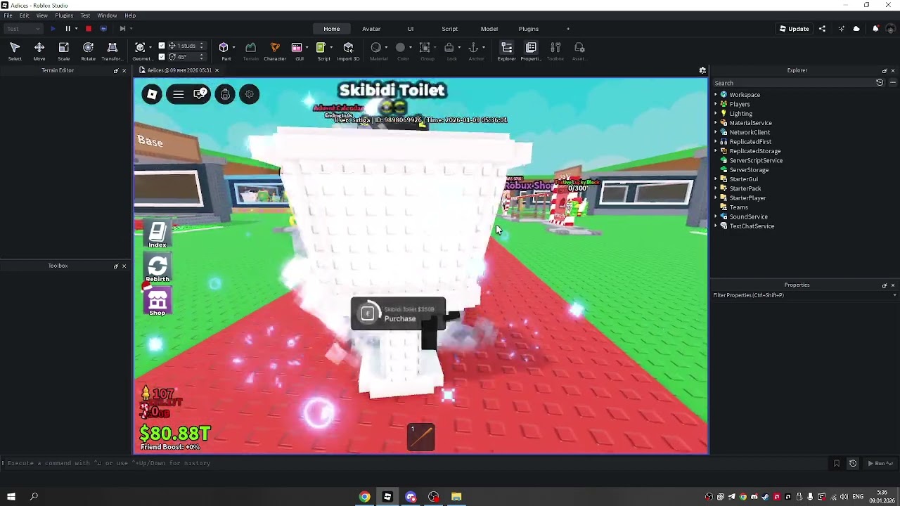
Task: Click the Script insert icon
Action: tap(321, 48)
